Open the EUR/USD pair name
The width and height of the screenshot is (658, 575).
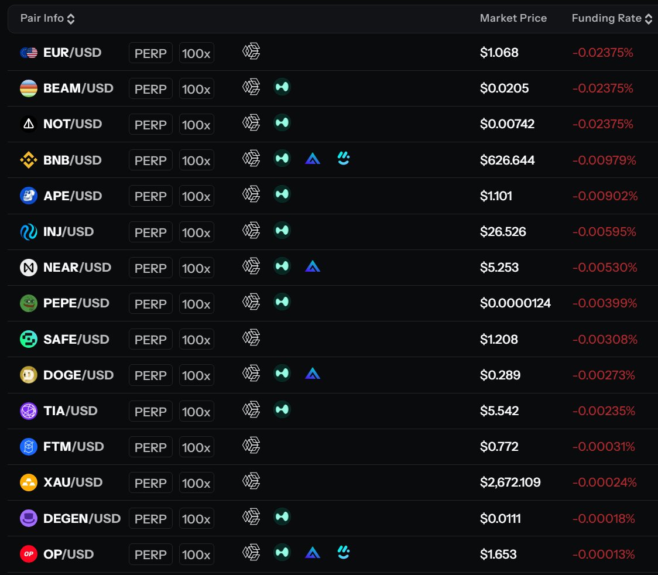[73, 53]
